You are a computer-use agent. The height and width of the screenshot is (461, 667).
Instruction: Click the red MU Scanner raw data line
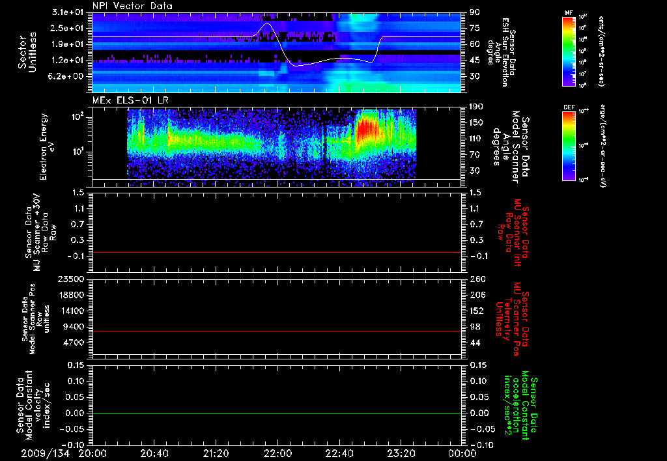276,252
